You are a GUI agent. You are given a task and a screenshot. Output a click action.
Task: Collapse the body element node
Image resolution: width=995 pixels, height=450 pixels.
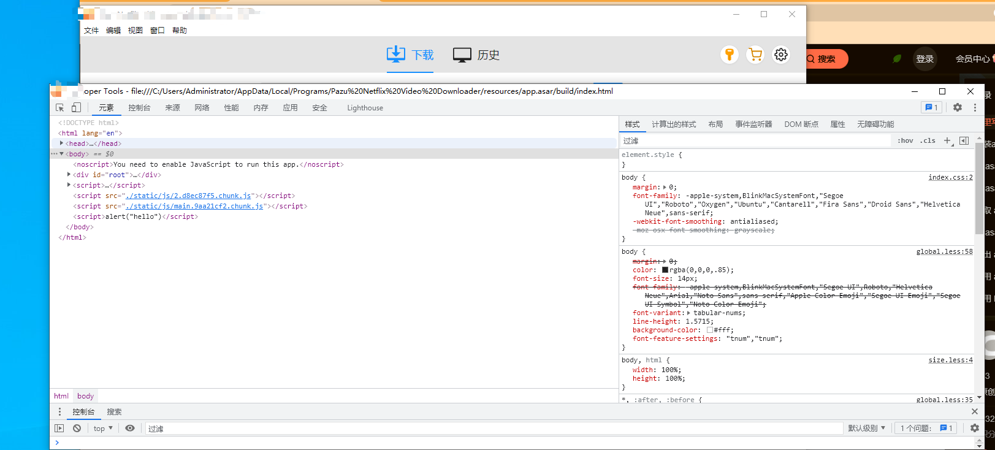coord(61,153)
